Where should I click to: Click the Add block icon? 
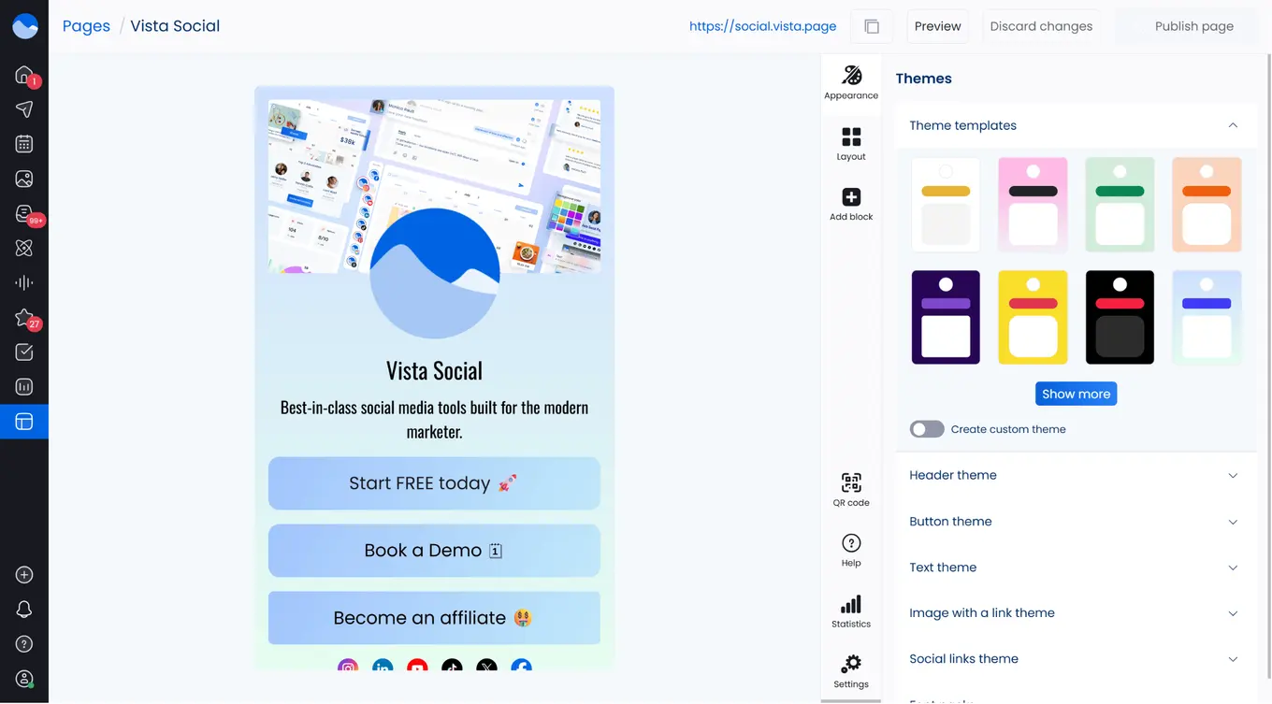850,196
